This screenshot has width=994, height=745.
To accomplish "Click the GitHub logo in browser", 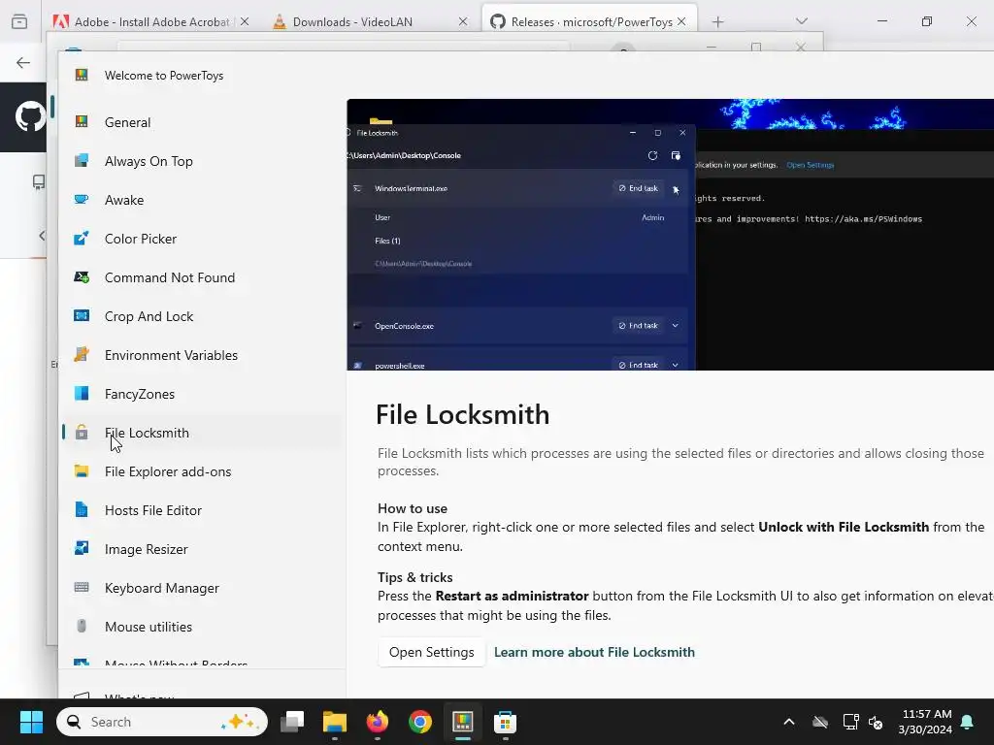I will [30, 117].
